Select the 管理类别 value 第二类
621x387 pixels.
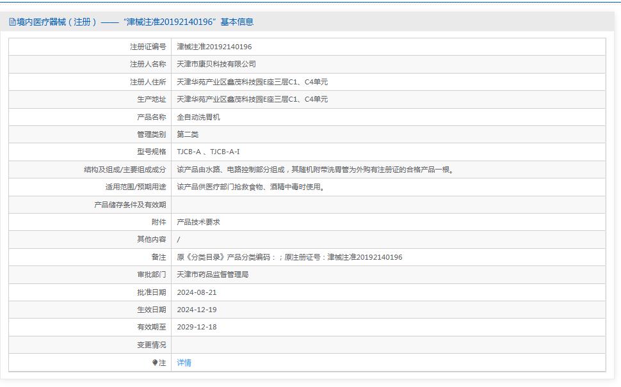tap(190, 134)
